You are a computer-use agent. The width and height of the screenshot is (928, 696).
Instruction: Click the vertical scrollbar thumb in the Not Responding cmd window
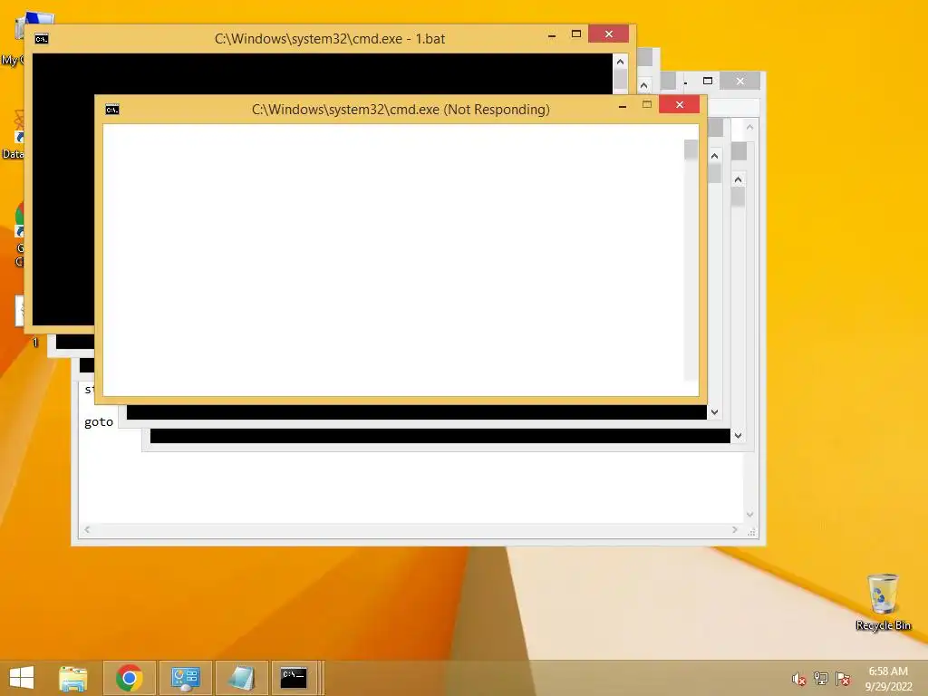coord(691,150)
